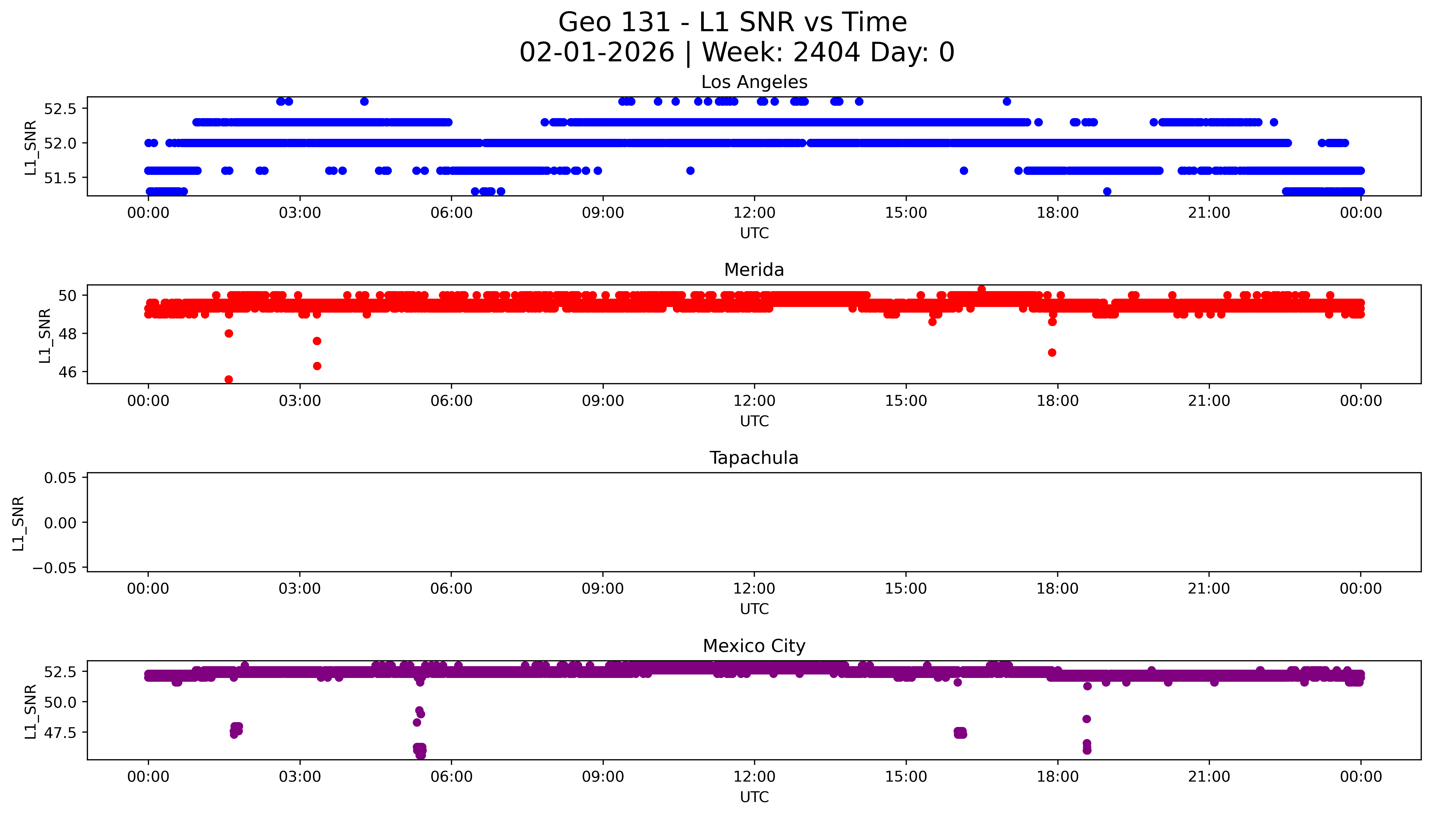Click the isolated blue point near 19:00 in Los Angeles
1432x816 pixels.
[x=1107, y=192]
